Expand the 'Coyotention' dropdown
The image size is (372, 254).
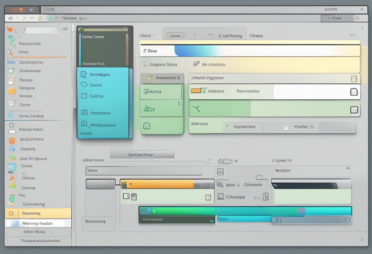(243, 128)
